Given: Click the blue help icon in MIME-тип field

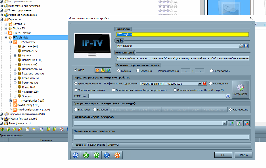Looking at the screenshot, I should tap(228, 96).
